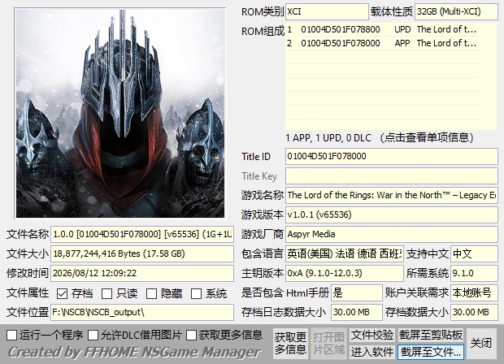Click the 支持中文 field showing 中文

point(475,253)
